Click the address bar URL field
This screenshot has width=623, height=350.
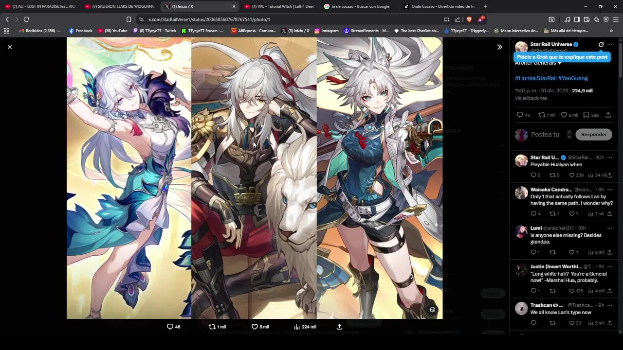[292, 19]
